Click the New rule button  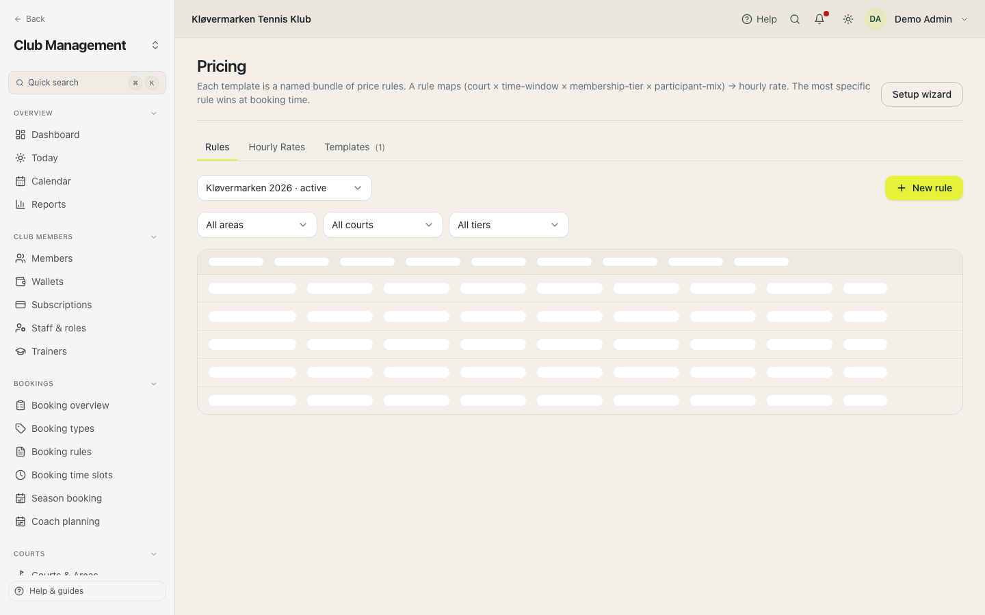[x=924, y=188]
